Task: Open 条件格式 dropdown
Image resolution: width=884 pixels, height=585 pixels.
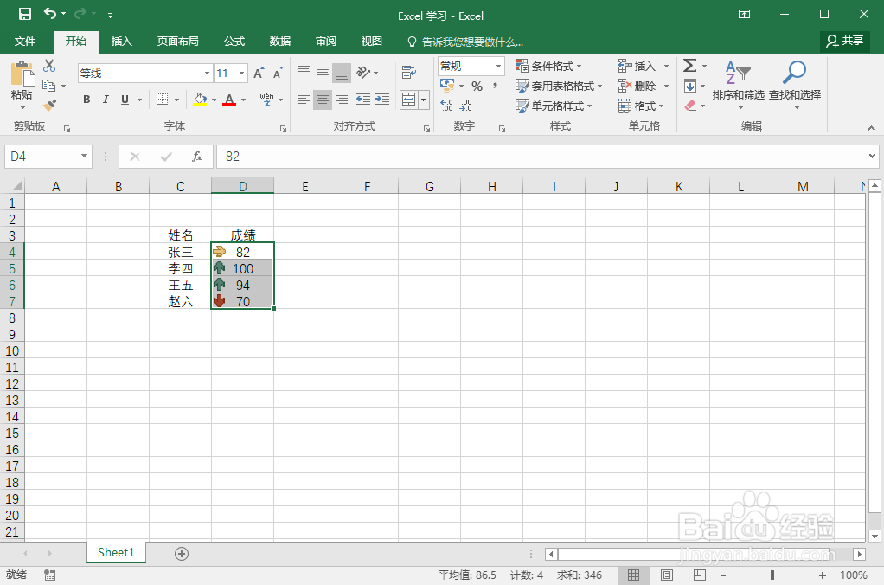Action: tap(548, 66)
